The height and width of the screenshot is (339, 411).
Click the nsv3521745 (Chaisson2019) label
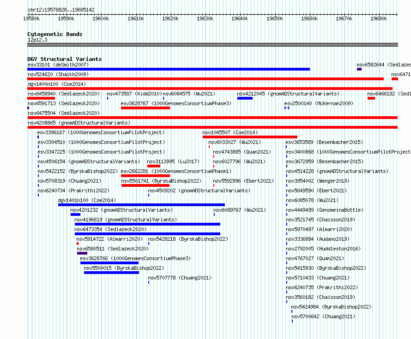pos(320,220)
